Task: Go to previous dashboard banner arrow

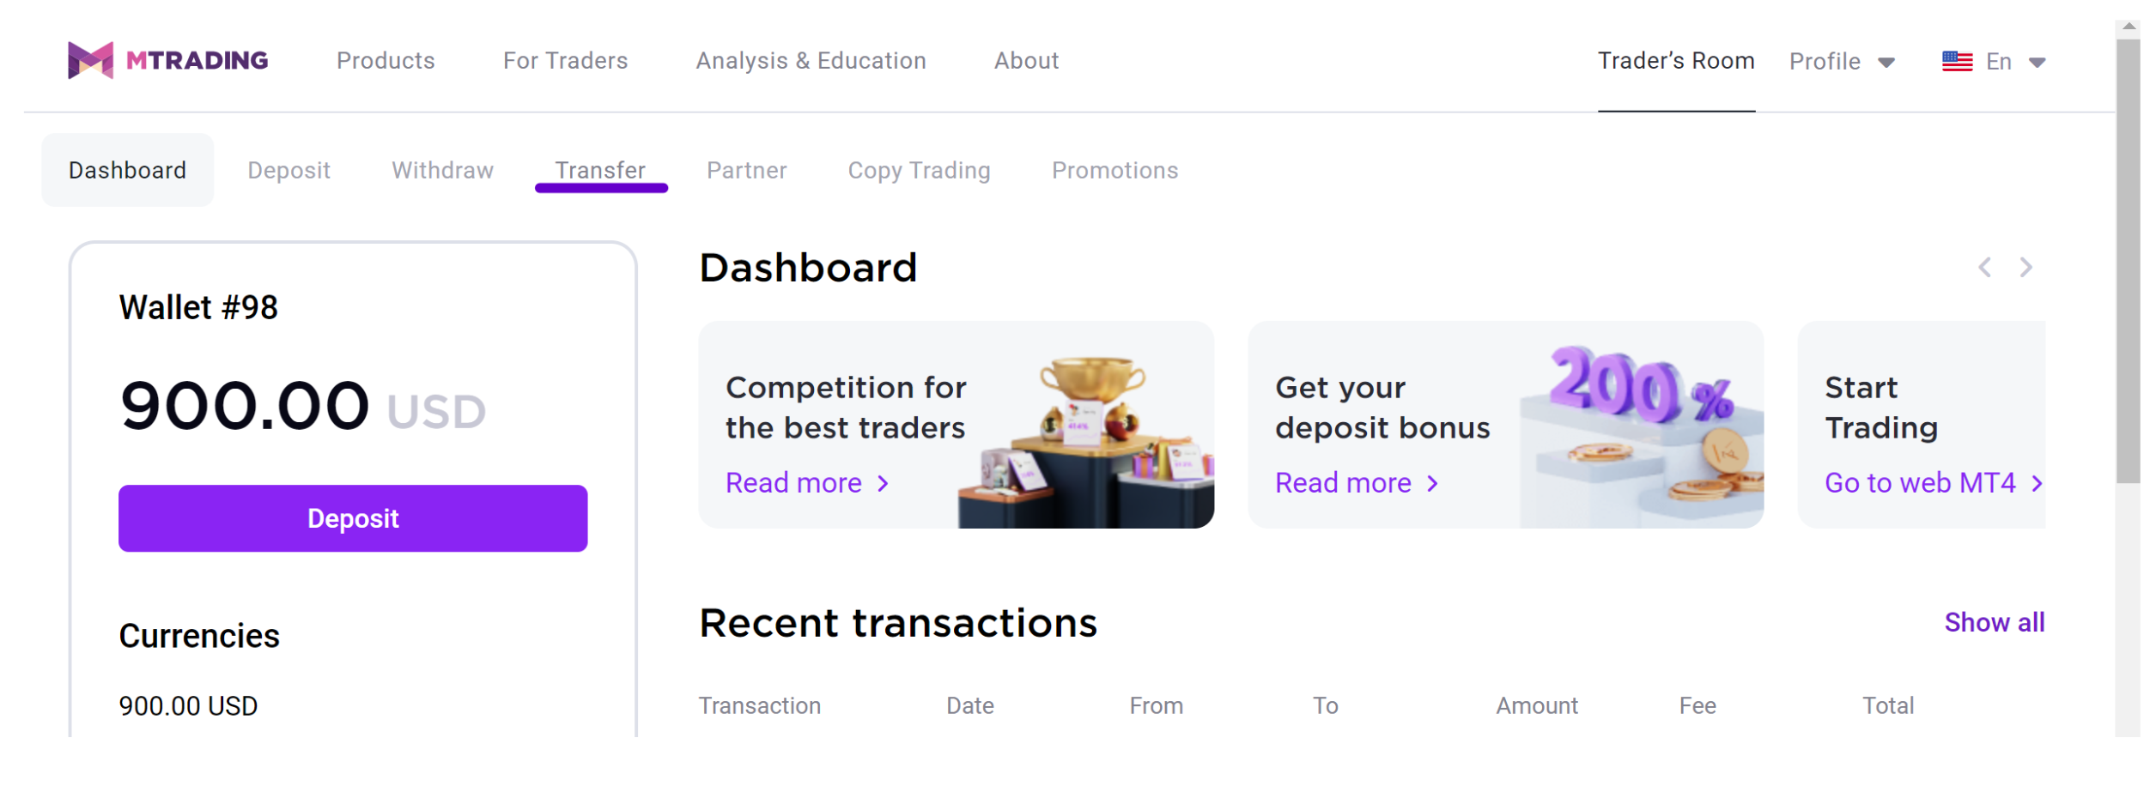Action: tap(1984, 268)
